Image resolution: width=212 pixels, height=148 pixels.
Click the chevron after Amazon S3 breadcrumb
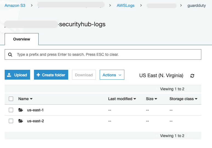click(x=32, y=5)
